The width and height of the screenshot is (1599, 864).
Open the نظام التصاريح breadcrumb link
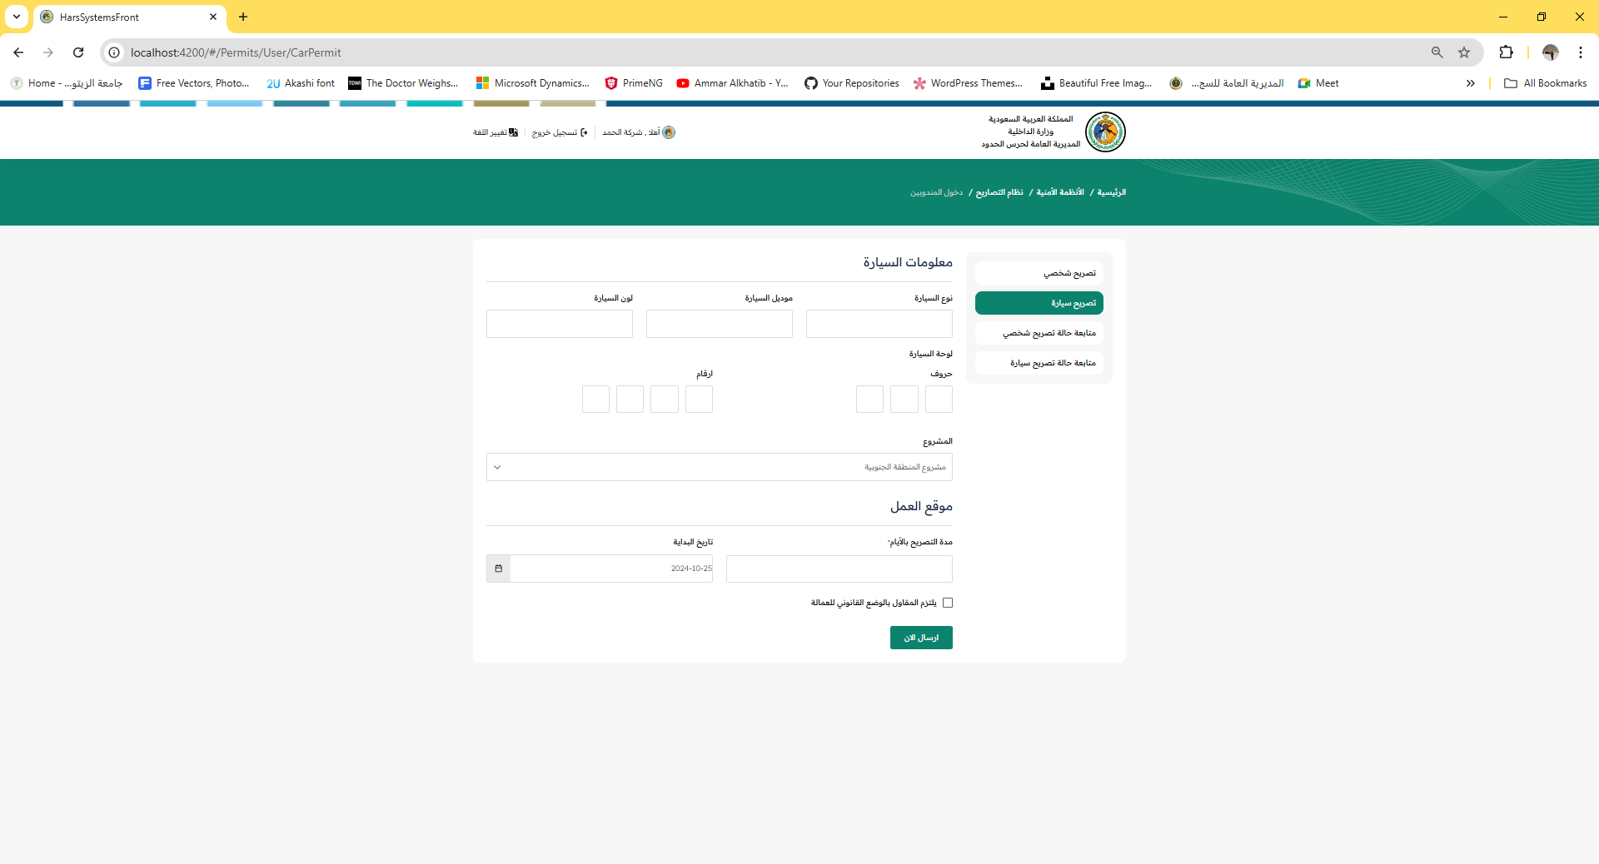(999, 192)
